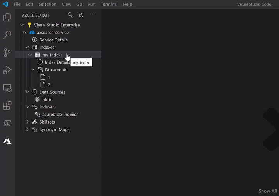279x196 pixels.
Task: Refresh the Azure Search tree
Action: 81,15
